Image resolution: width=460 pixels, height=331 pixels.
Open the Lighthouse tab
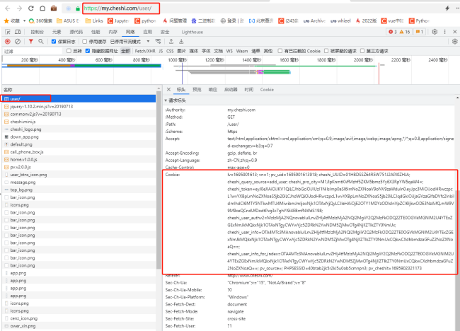[192, 32]
